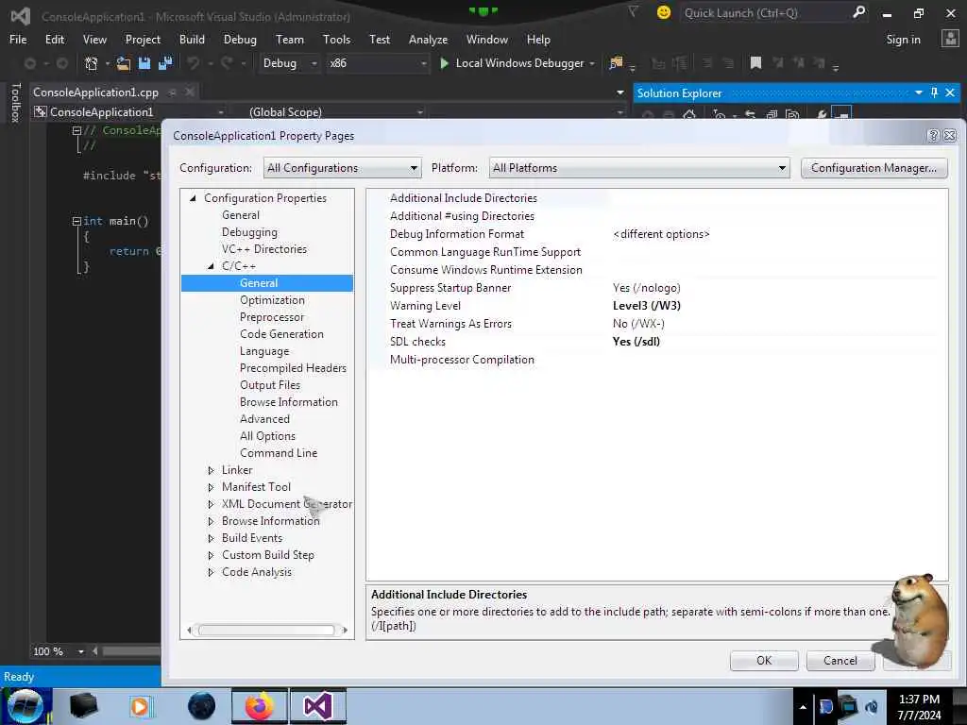
Task: Click the media player taskbar icon
Action: (x=140, y=706)
